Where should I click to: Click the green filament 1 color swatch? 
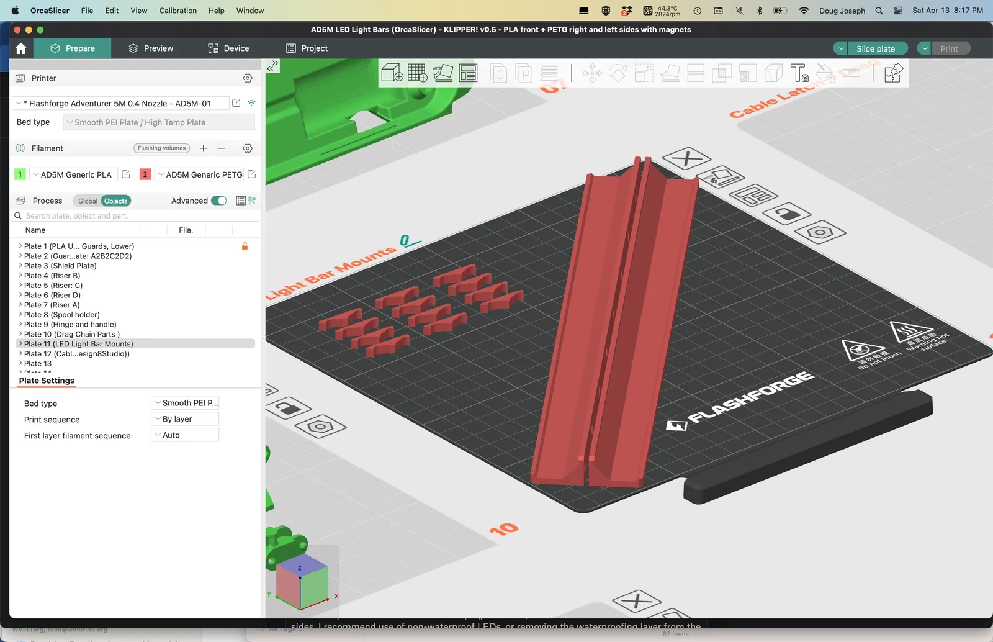coord(20,174)
